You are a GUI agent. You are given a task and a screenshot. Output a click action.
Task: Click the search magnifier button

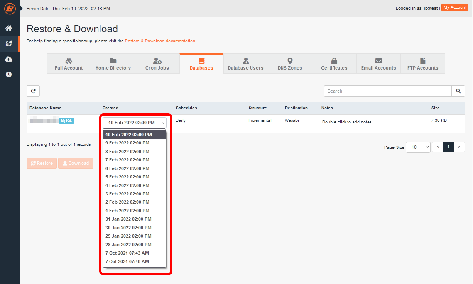pyautogui.click(x=458, y=91)
